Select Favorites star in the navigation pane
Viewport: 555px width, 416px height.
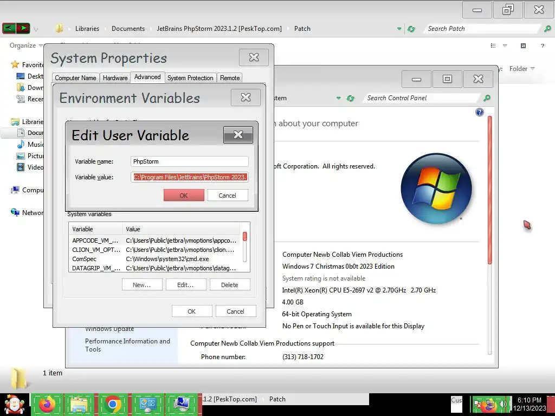pyautogui.click(x=15, y=64)
